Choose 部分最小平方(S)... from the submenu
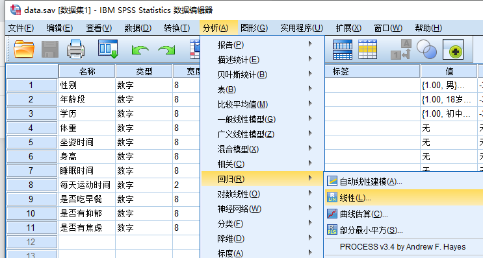483x258 pixels. [x=404, y=229]
